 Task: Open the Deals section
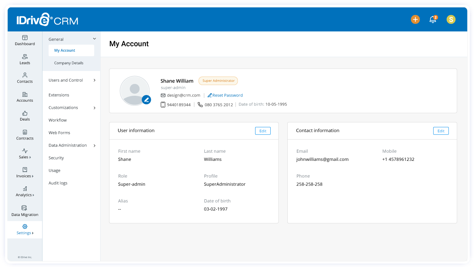point(24,116)
